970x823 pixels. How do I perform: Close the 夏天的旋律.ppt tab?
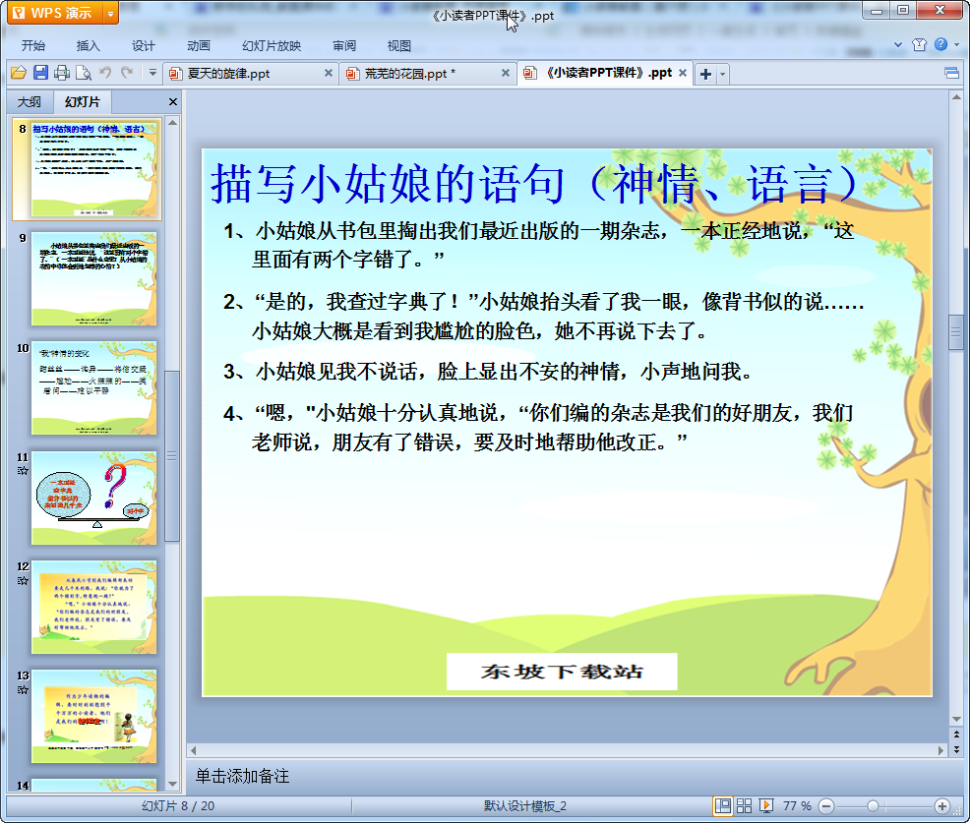pyautogui.click(x=329, y=73)
